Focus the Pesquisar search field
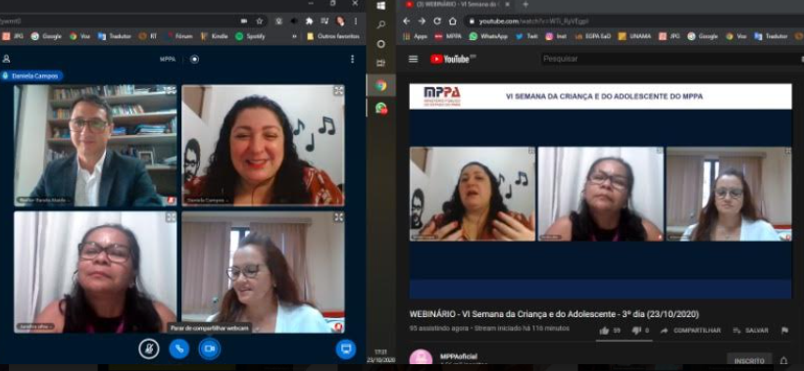804x371 pixels. 672,59
